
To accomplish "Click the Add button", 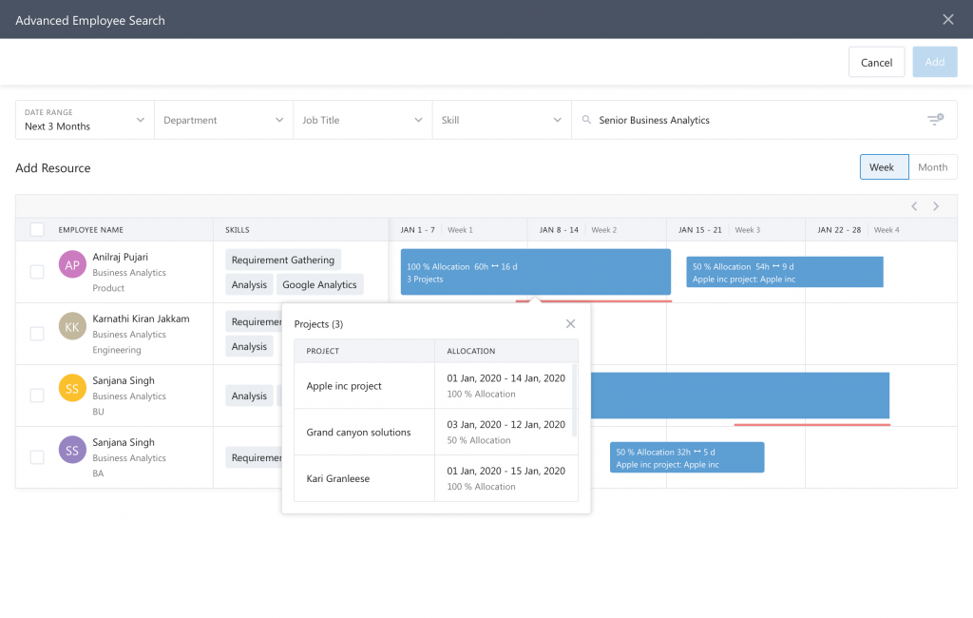I will coord(935,62).
